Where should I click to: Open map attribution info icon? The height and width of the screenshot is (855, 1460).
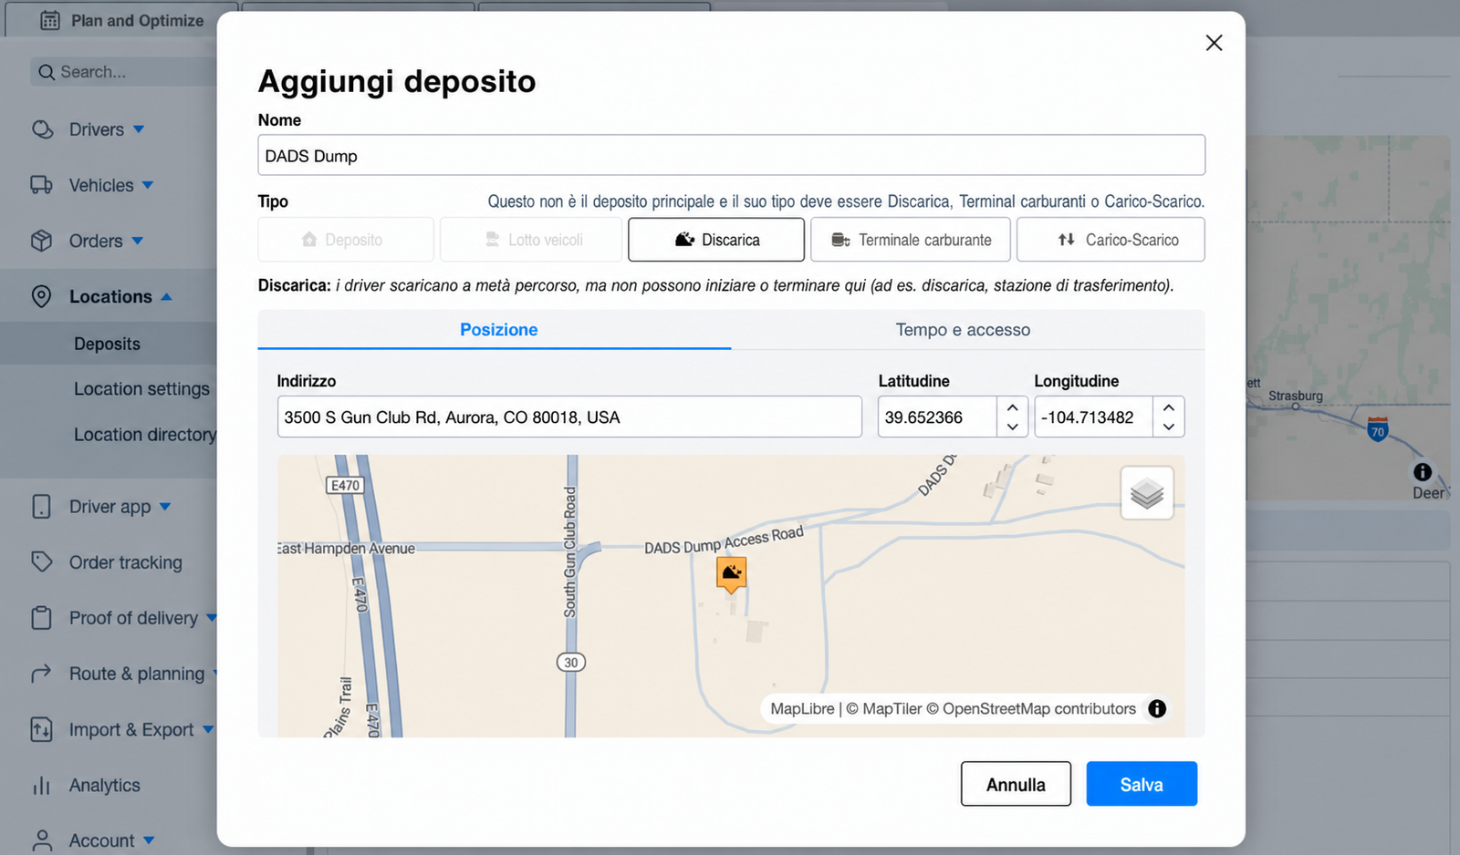point(1157,708)
